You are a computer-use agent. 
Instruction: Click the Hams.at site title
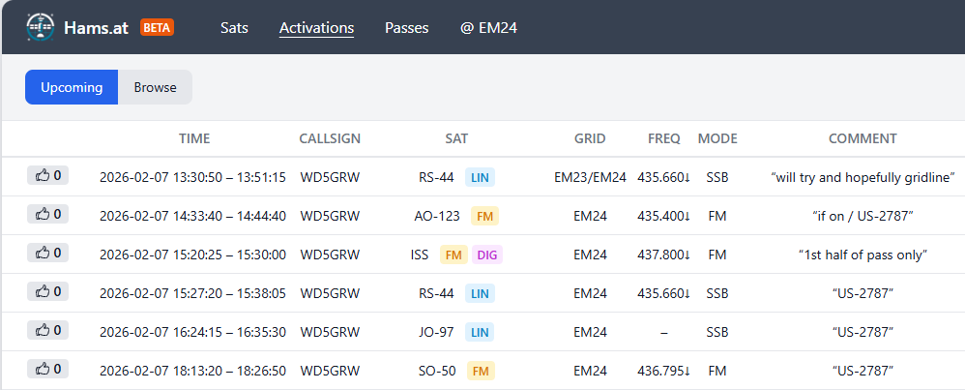point(96,28)
